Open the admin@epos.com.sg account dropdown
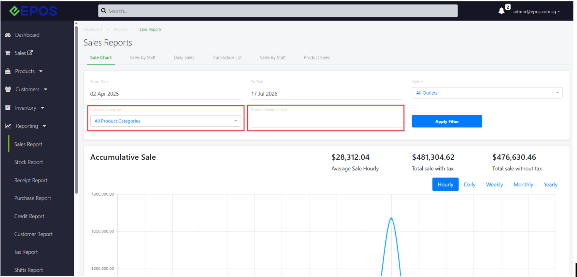Image resolution: width=577 pixels, height=277 pixels. click(x=537, y=11)
